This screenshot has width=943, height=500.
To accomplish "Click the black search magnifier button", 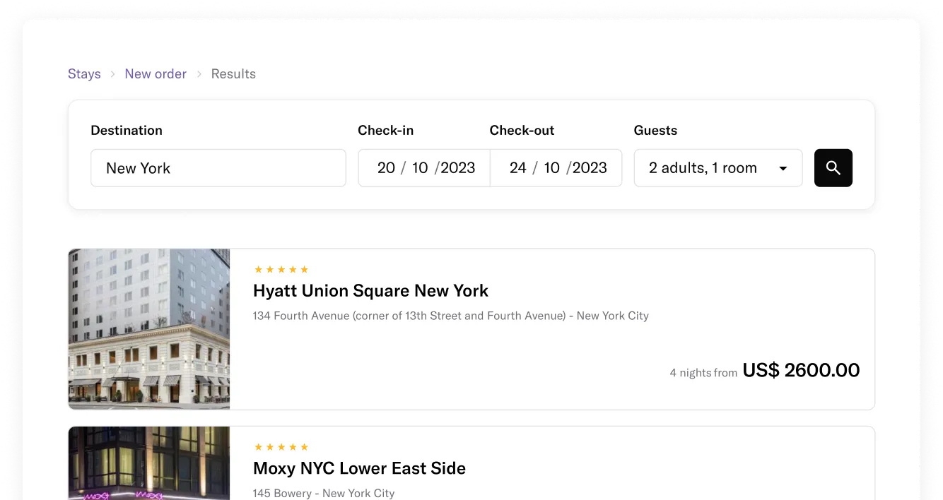I will (833, 168).
